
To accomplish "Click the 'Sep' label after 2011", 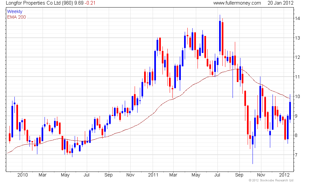I will [x=239, y=175].
